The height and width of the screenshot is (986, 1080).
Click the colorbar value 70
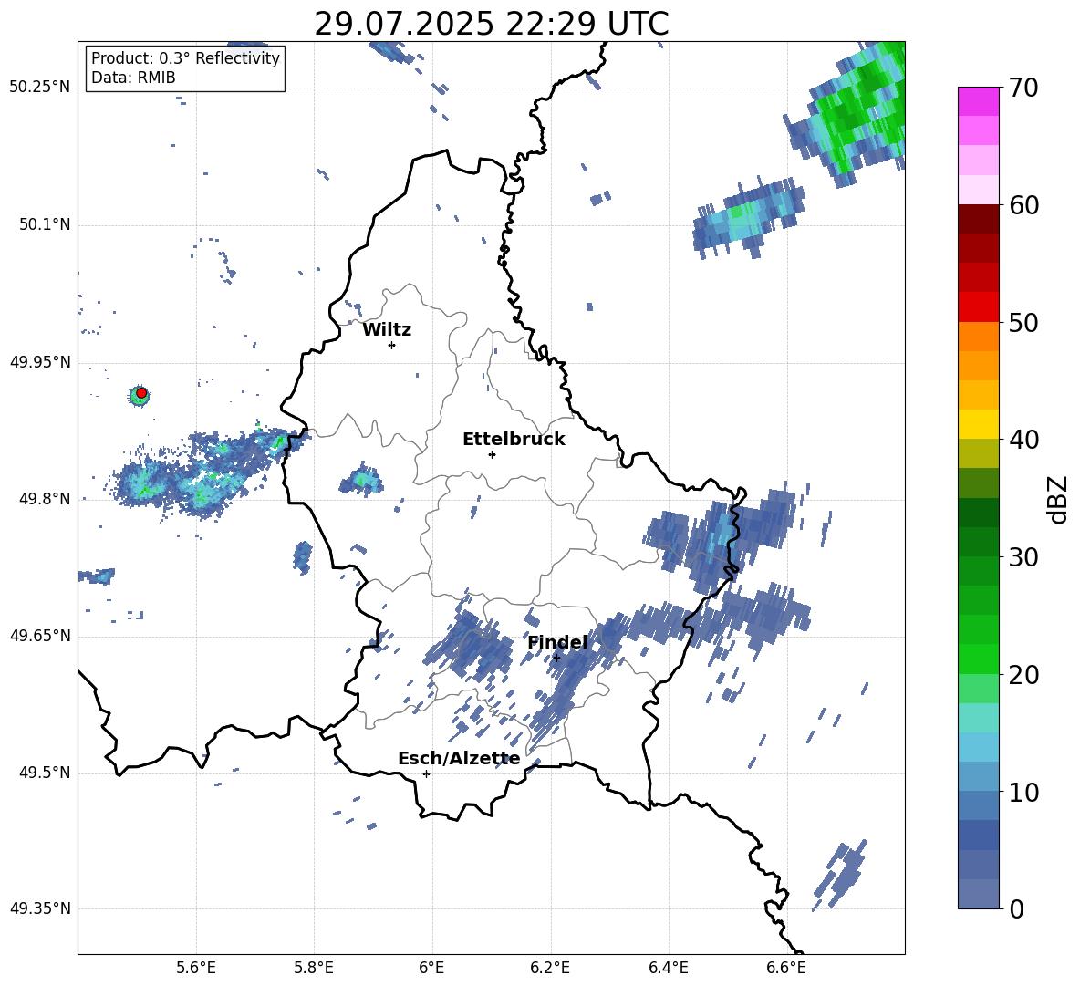click(x=1023, y=88)
